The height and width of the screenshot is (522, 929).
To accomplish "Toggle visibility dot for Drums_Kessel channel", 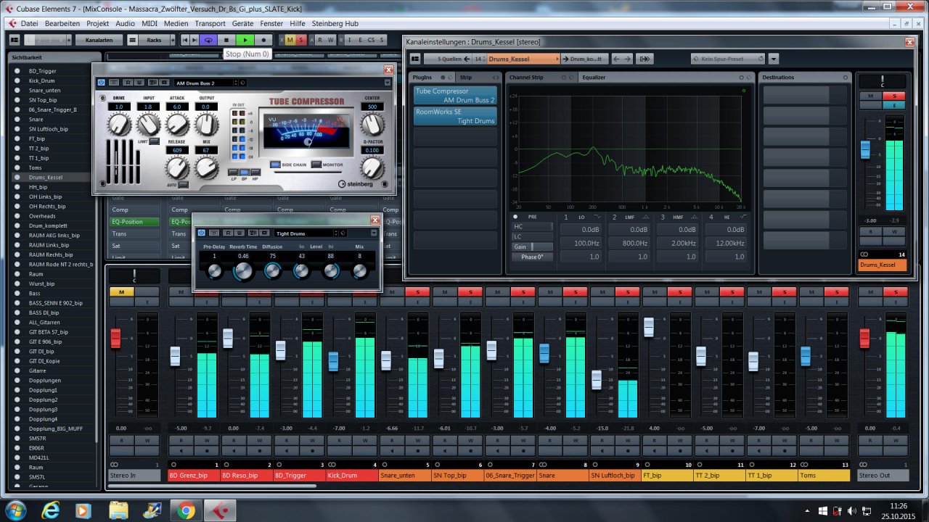I will point(17,177).
